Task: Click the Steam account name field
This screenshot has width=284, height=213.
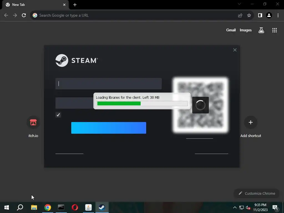Action: click(x=108, y=84)
